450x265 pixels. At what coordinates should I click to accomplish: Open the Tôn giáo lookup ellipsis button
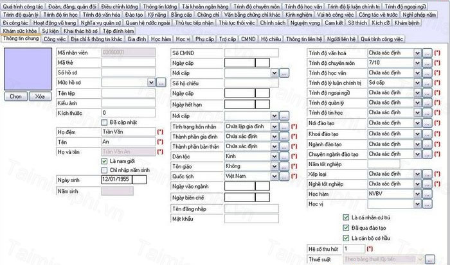(x=285, y=166)
